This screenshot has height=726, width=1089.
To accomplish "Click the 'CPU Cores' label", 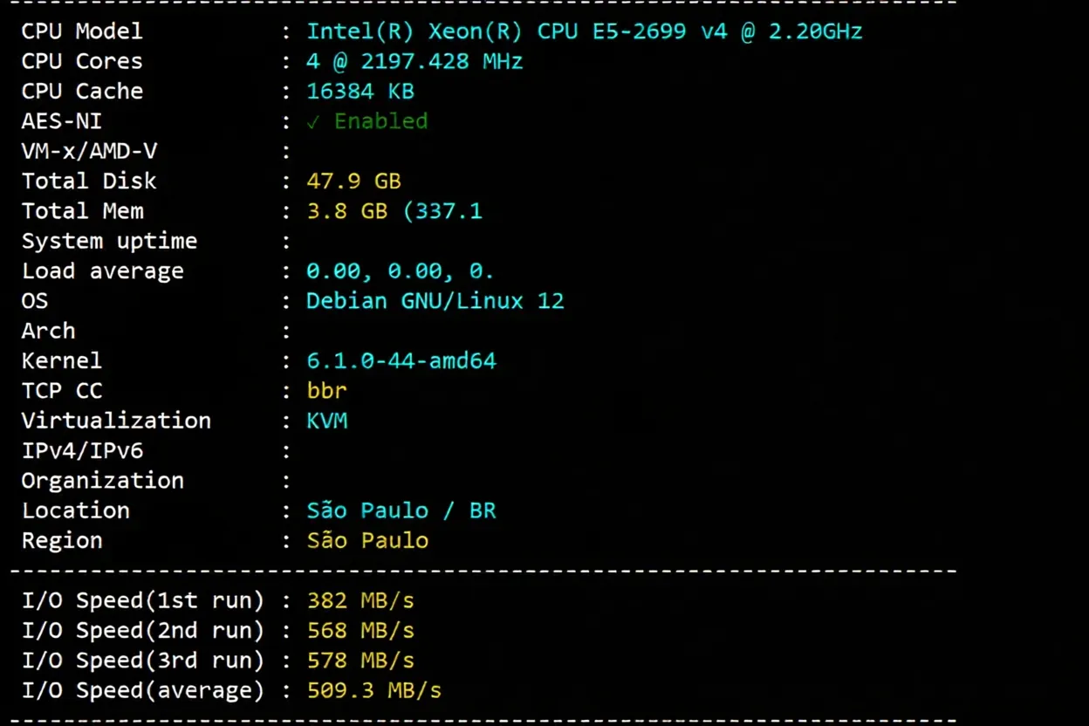I will tap(82, 61).
